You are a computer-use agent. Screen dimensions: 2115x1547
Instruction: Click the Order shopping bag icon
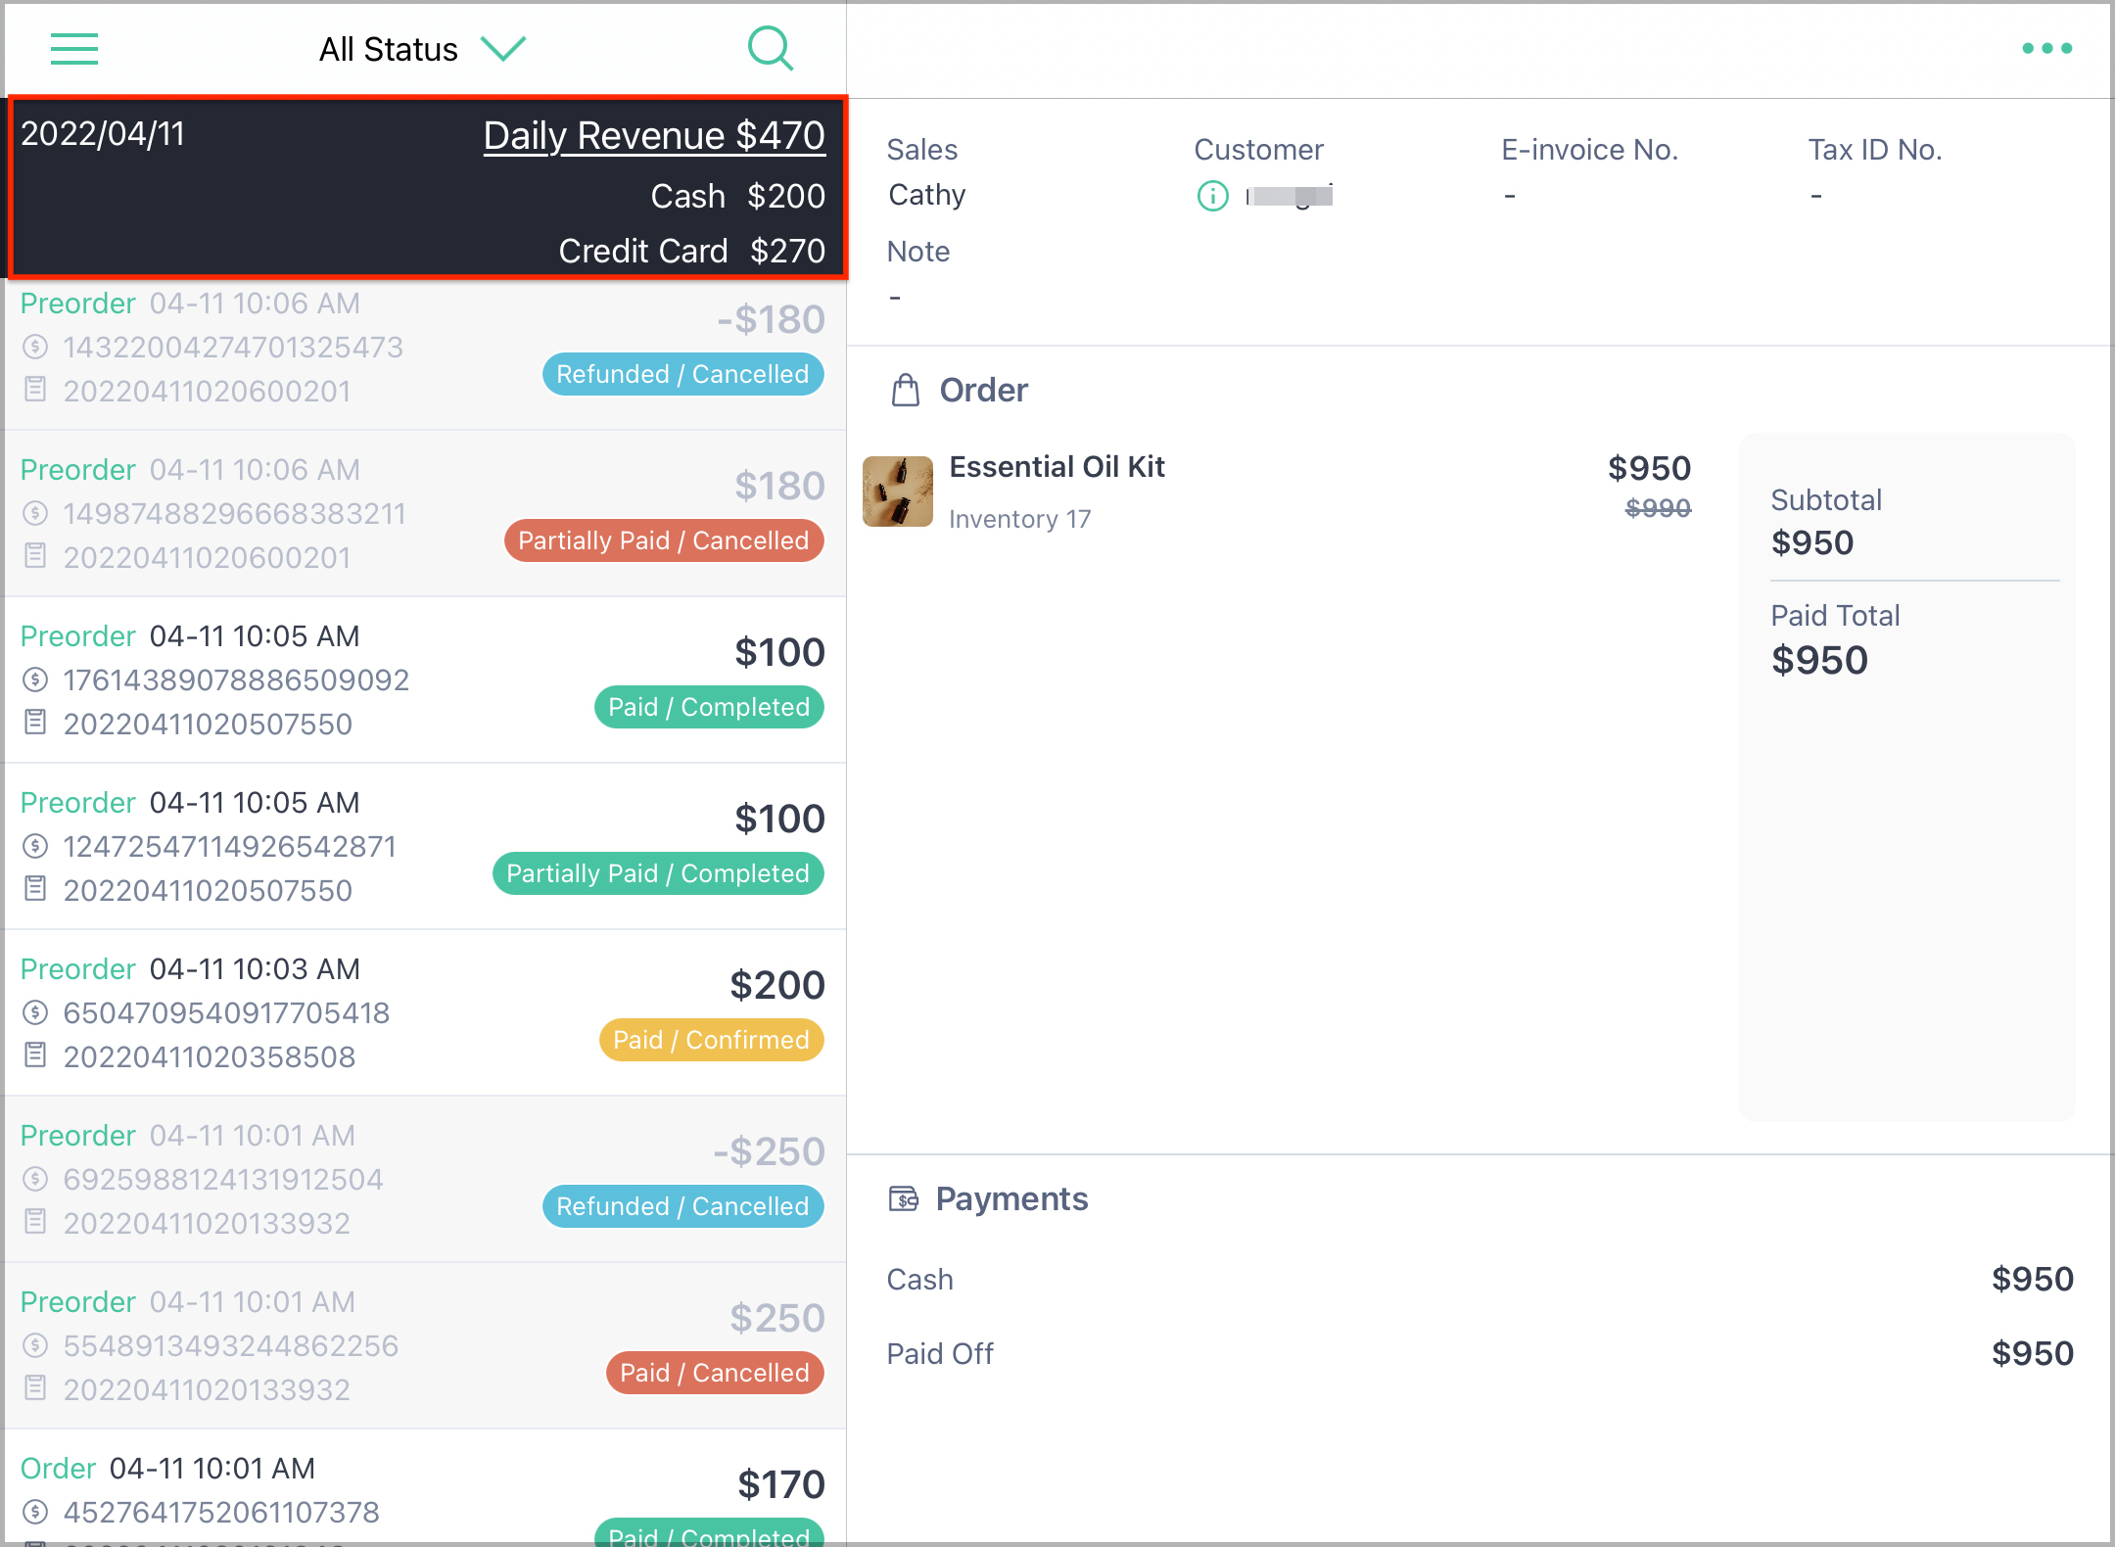coord(906,390)
